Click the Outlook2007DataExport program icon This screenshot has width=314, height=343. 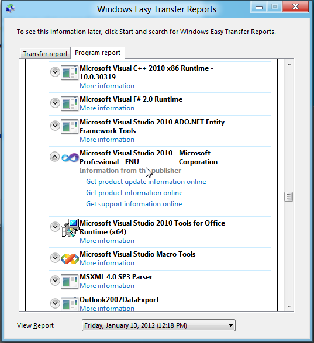pos(70,304)
